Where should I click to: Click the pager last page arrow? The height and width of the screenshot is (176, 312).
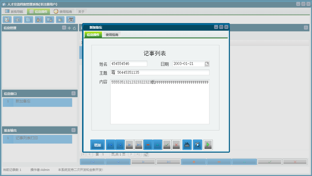click(138, 154)
